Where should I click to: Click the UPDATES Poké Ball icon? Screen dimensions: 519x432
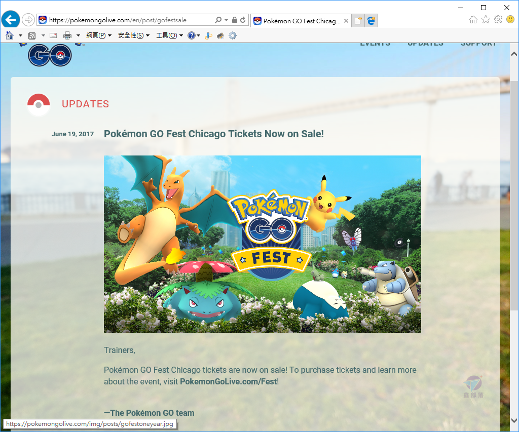(39, 105)
